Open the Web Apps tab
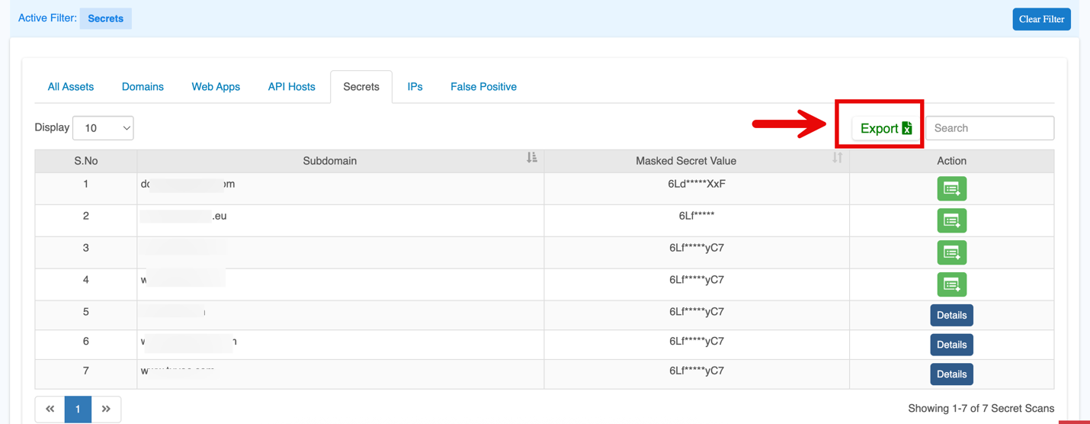 [x=216, y=87]
